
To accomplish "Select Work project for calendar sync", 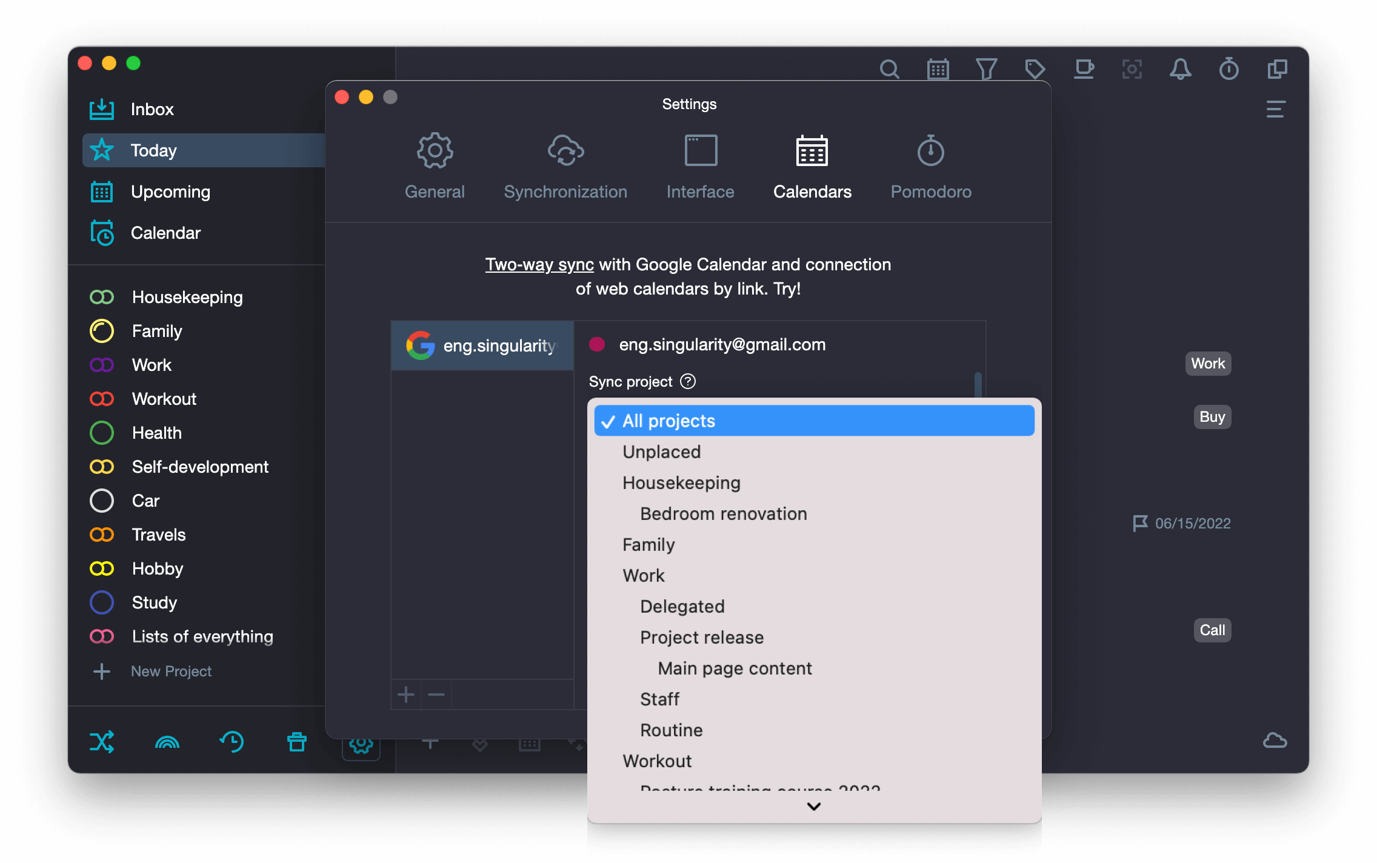I will coord(643,576).
